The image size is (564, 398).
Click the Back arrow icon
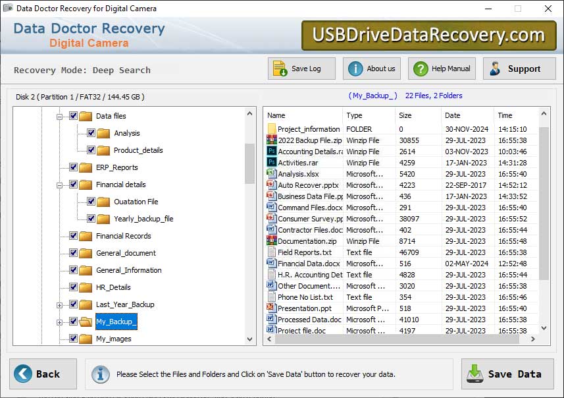(22, 373)
